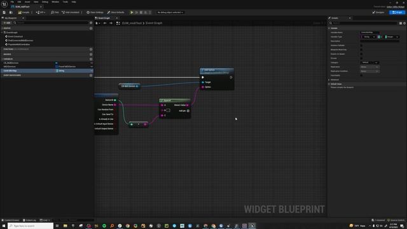
Task: Click My Blueprint search field
Action: click(x=52, y=23)
